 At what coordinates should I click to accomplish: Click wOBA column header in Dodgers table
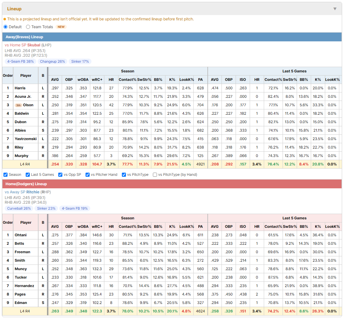pyautogui.click(x=83, y=227)
